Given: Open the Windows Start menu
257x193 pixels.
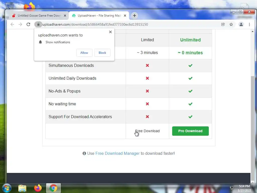Looking at the screenshot, I should pyautogui.click(x=6, y=188).
